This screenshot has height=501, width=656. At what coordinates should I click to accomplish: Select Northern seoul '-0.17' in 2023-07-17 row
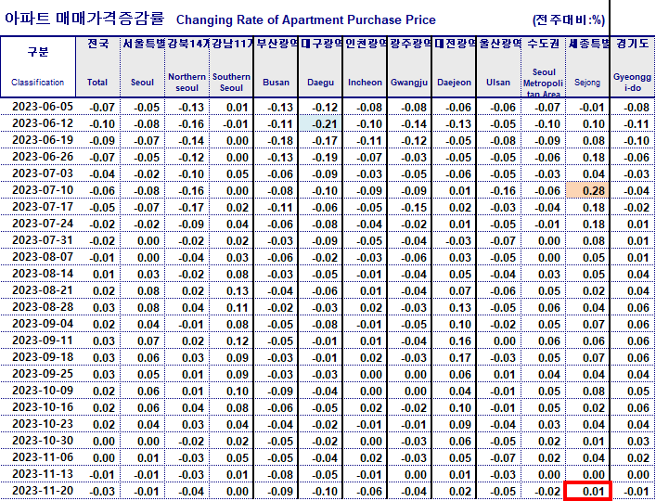[x=191, y=208]
